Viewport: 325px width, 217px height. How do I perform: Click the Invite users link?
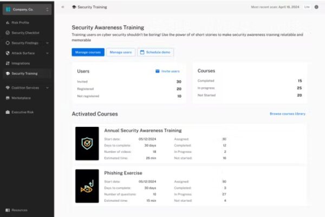(x=167, y=71)
